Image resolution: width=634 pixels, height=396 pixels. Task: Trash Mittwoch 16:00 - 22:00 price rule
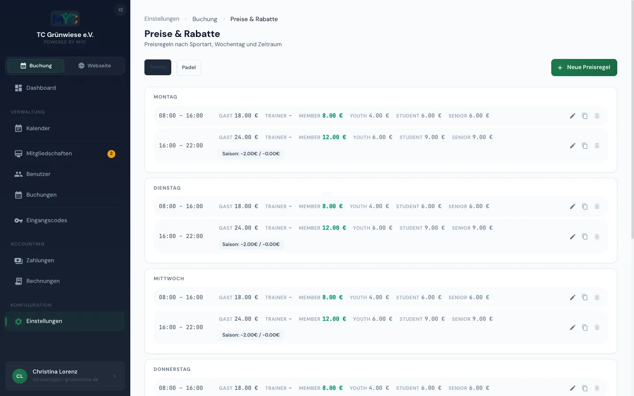[597, 327]
